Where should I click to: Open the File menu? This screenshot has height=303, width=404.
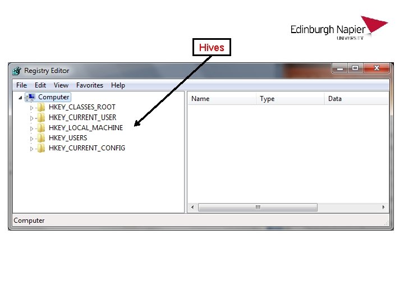pos(21,85)
